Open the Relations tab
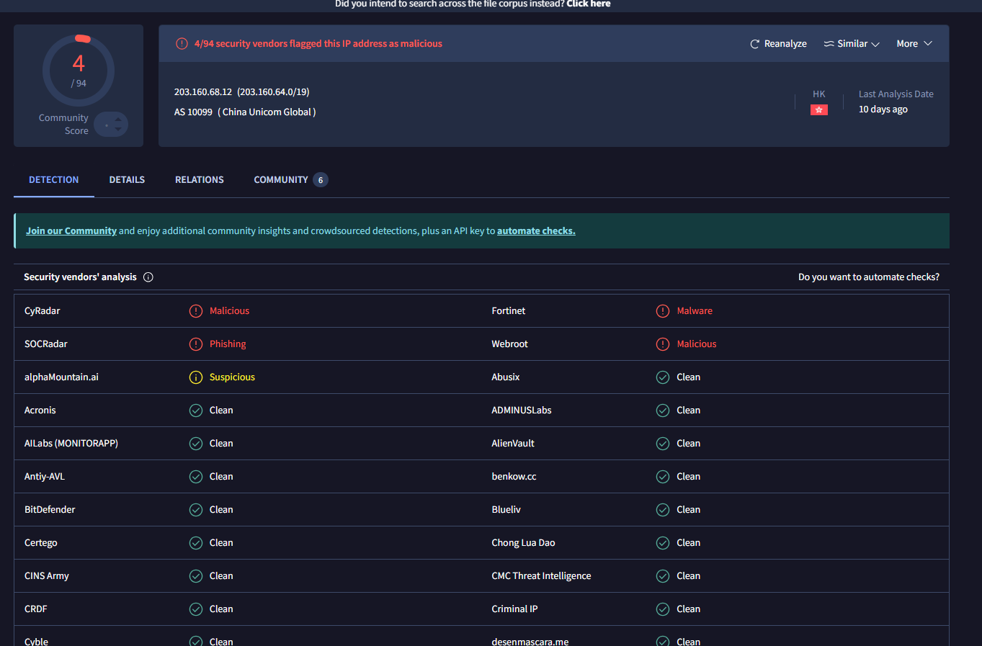This screenshot has height=646, width=982. click(x=200, y=180)
